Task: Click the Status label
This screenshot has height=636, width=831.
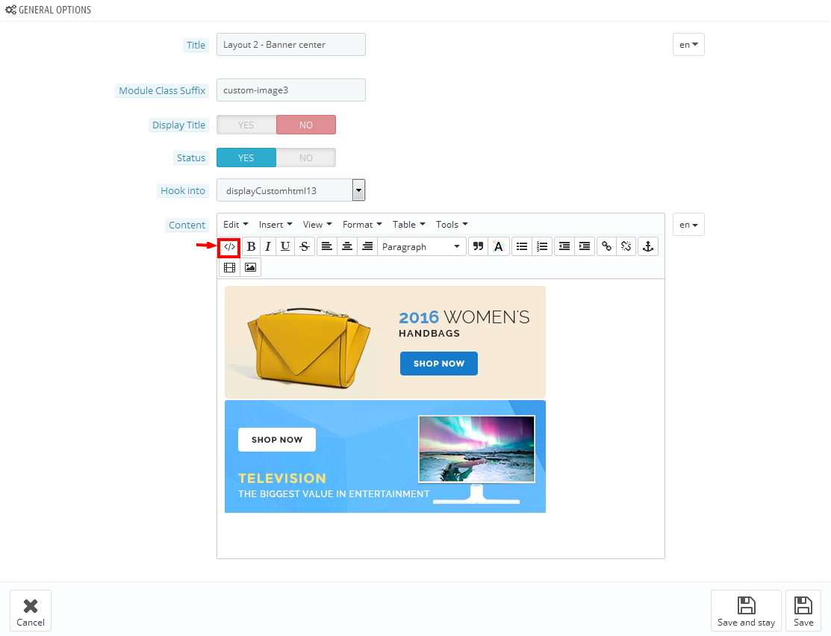Action: 191,158
